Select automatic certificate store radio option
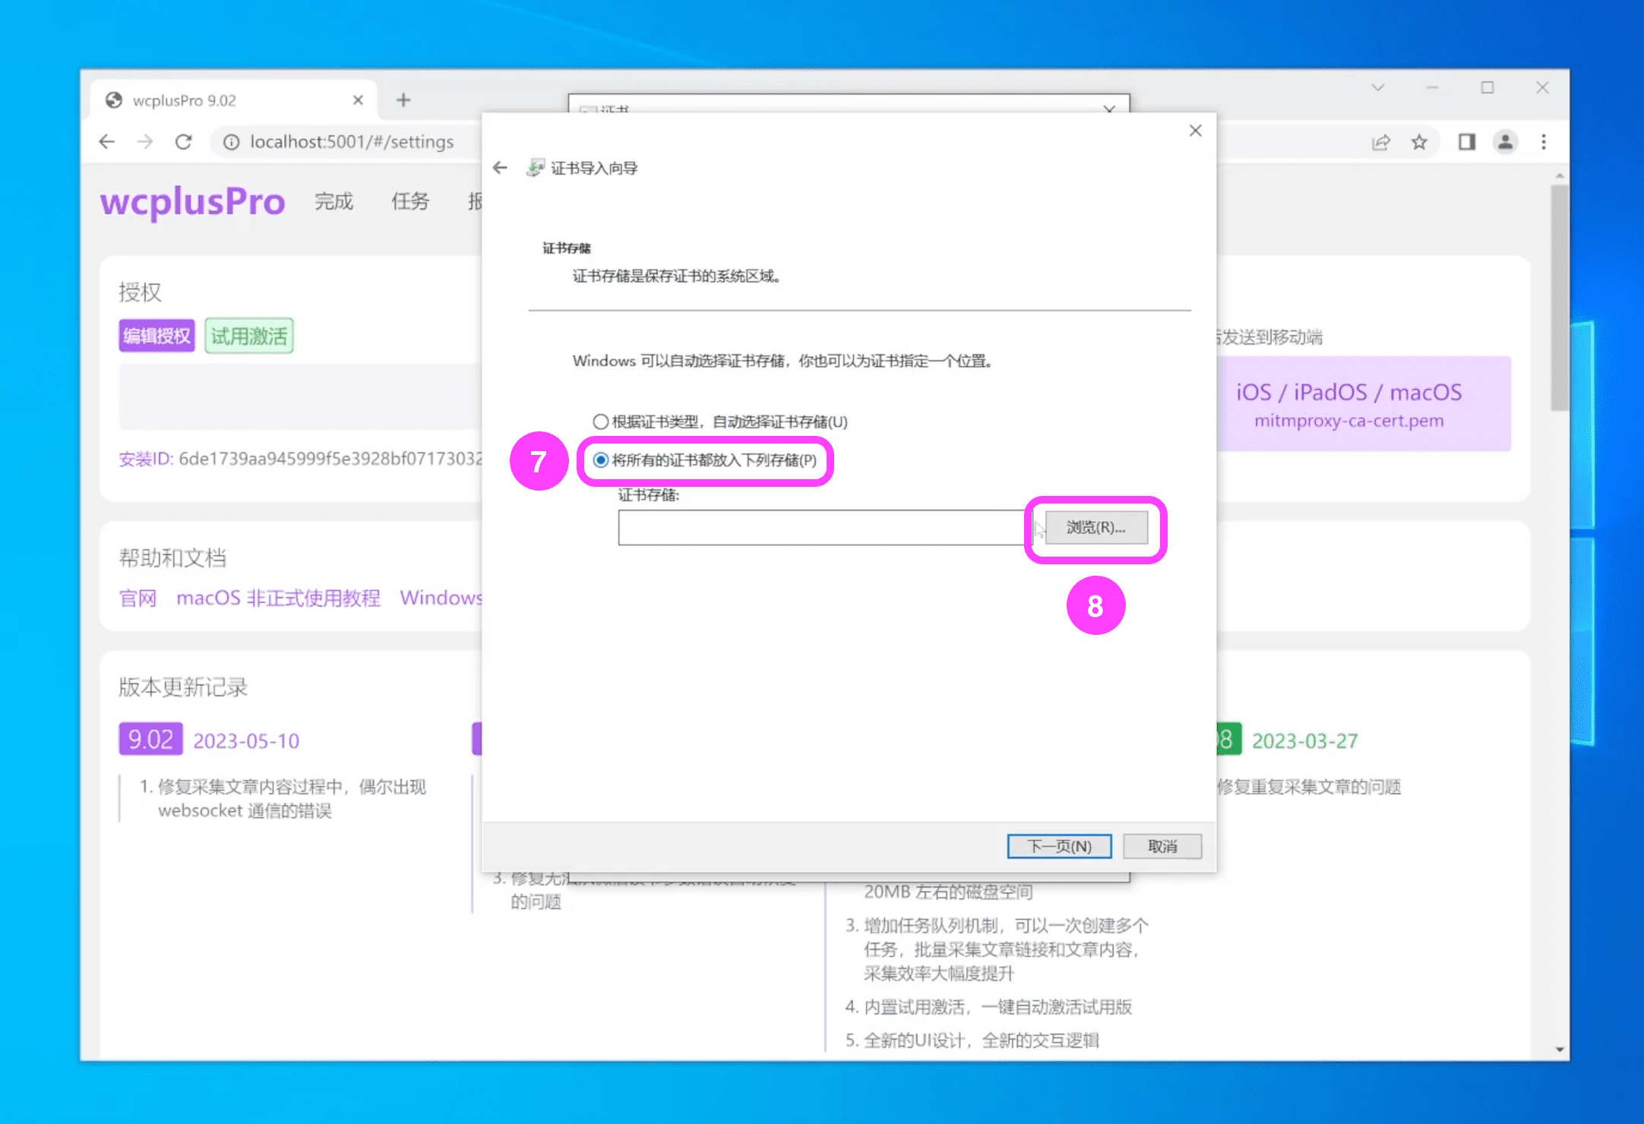Screen dimensions: 1644x1124 click(x=601, y=421)
